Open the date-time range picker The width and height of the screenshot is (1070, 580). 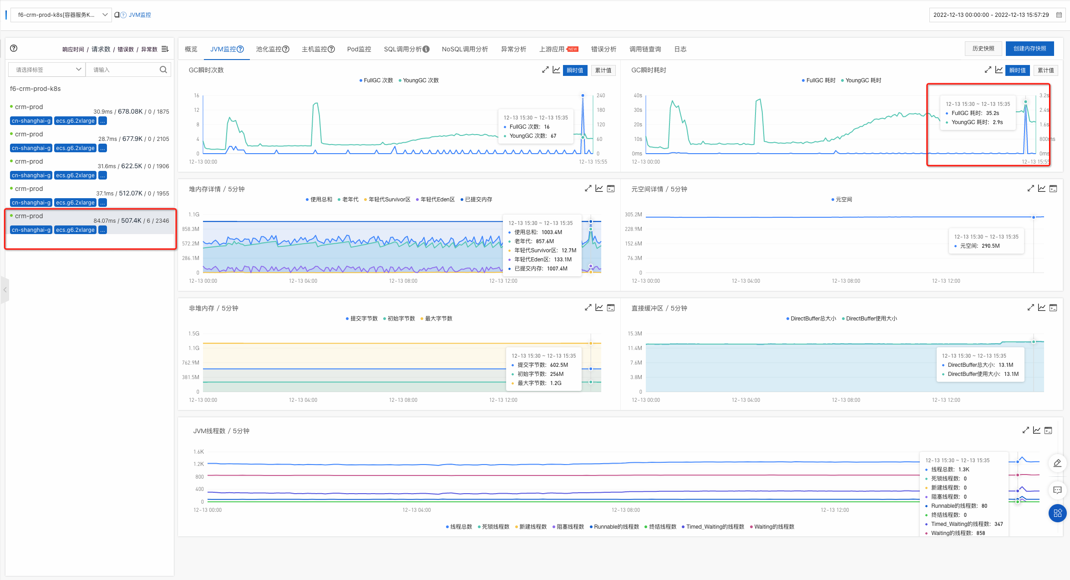[996, 15]
